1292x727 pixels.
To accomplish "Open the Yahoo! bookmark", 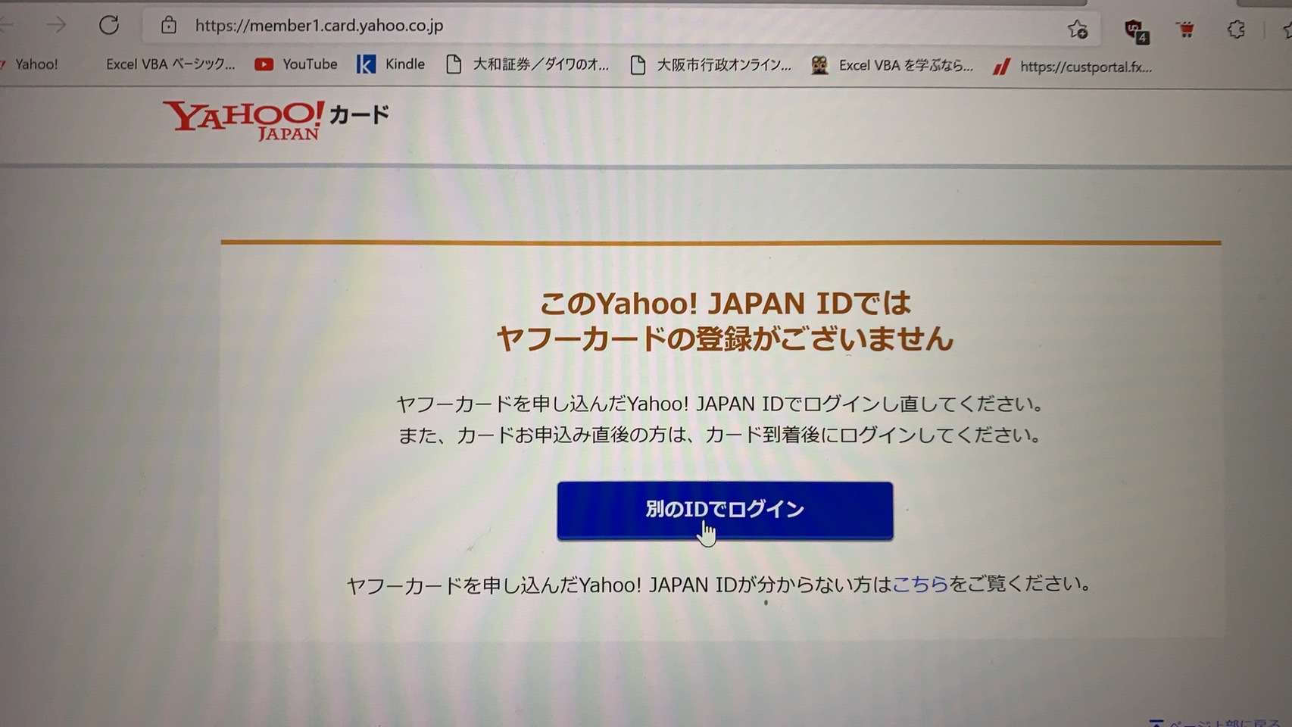I will [x=30, y=64].
